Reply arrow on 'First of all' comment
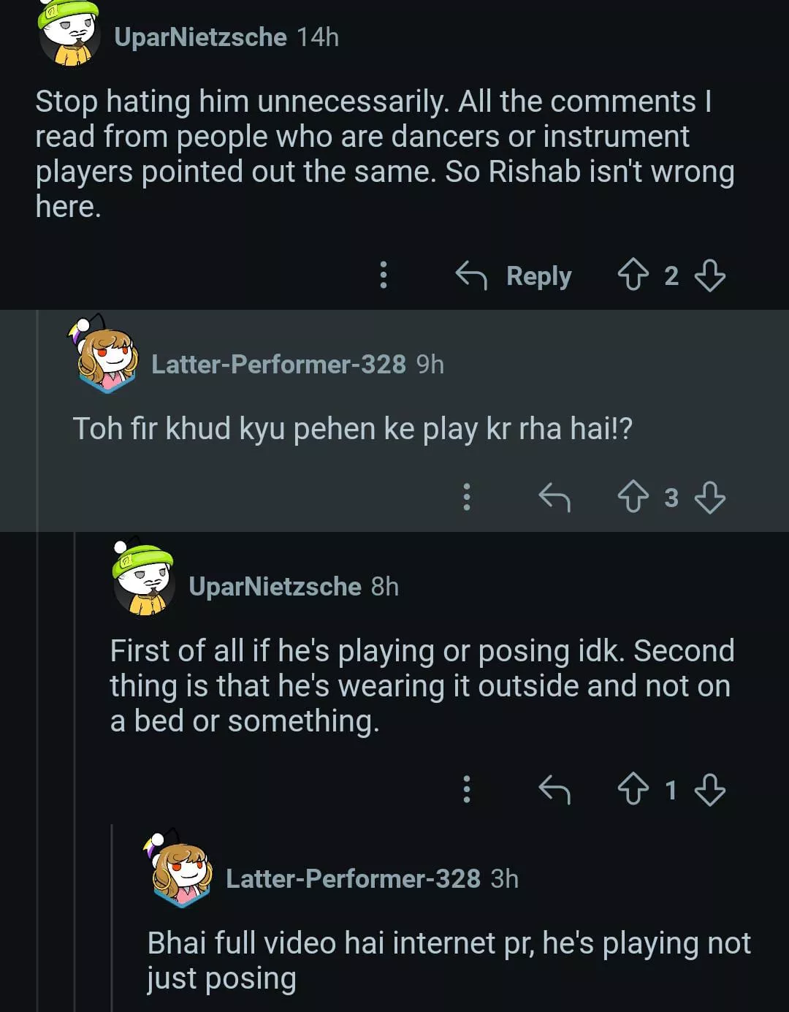Viewport: 789px width, 1012px height. coord(554,789)
